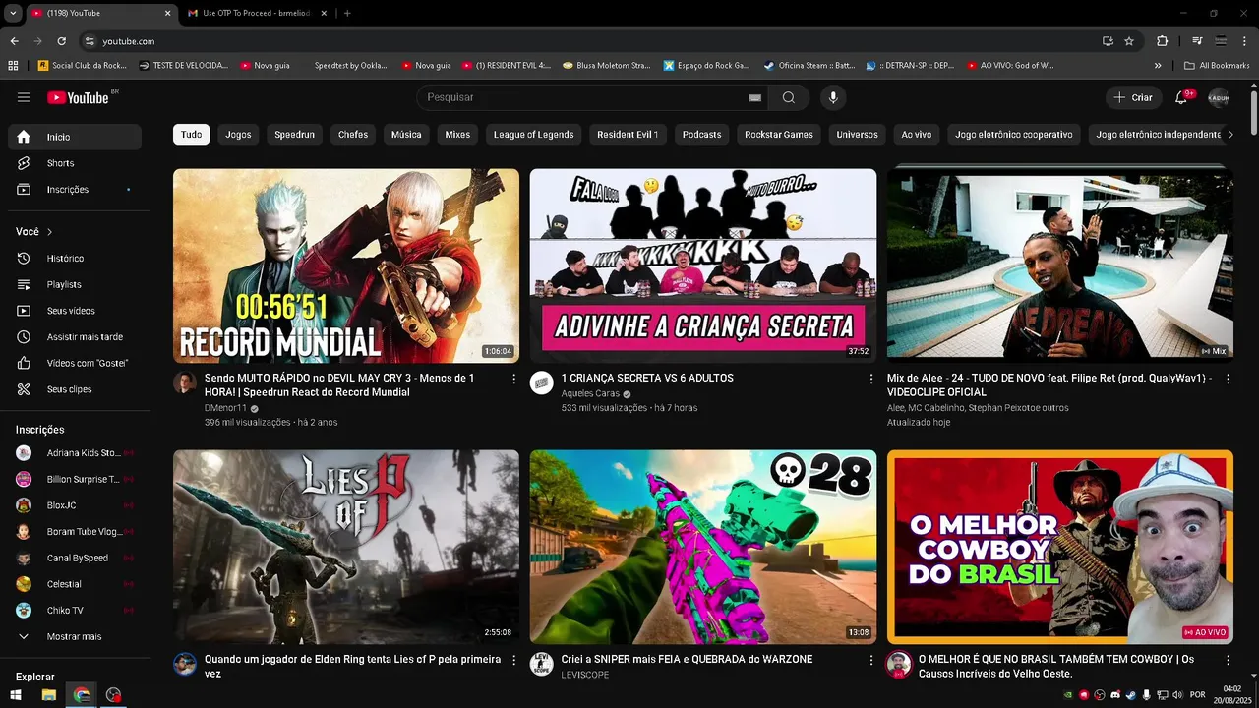Play the Lies of P thumbnail

tap(346, 547)
